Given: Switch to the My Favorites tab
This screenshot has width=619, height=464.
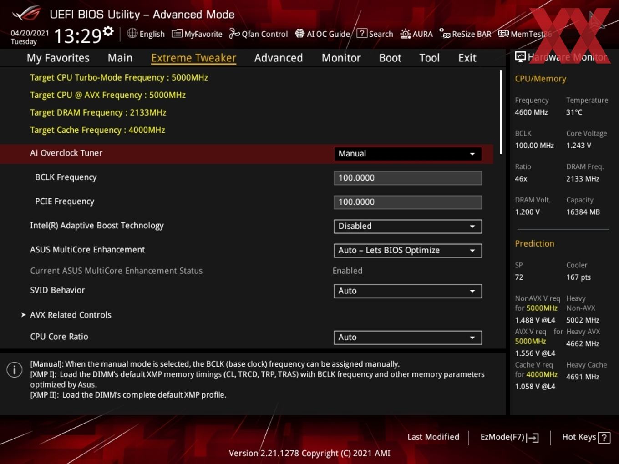Looking at the screenshot, I should coord(58,58).
